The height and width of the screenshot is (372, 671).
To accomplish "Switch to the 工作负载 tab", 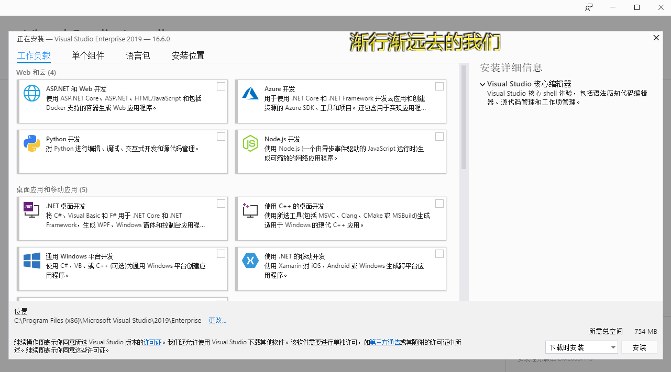I will [x=34, y=55].
